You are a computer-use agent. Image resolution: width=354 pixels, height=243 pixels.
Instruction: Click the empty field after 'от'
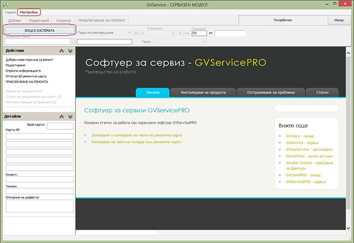click(230, 33)
